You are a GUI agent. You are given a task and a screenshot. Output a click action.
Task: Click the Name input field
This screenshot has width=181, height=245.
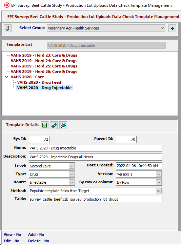[x=96, y=148]
